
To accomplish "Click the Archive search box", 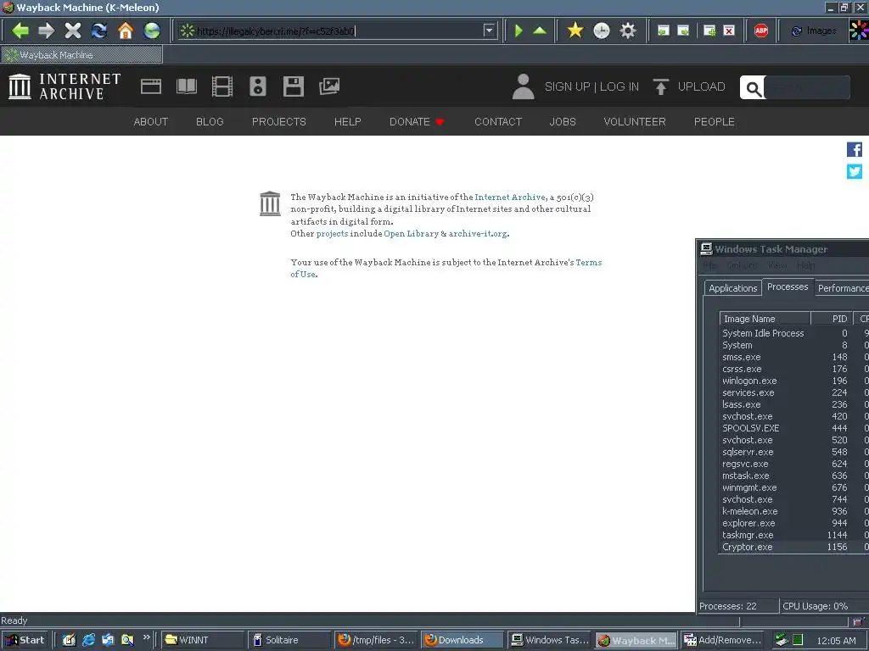I will click(x=807, y=87).
